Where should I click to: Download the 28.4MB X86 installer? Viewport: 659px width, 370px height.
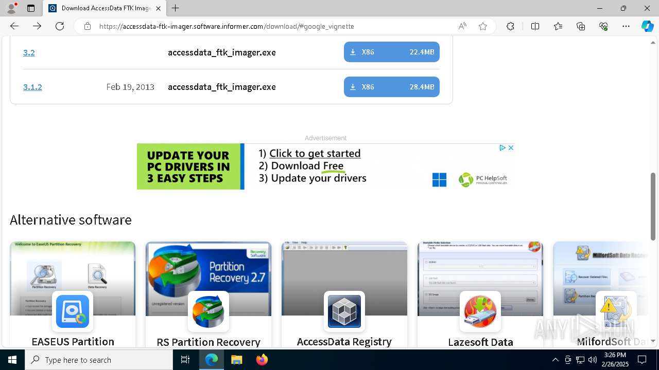click(392, 87)
